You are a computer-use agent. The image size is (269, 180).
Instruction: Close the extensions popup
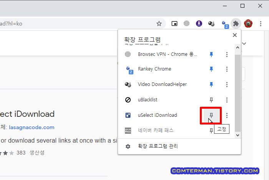tap(235, 35)
